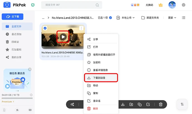Click share icon in bottom action bar
Image resolution: width=192 pixels, height=114 pixels.
pyautogui.click(x=72, y=105)
